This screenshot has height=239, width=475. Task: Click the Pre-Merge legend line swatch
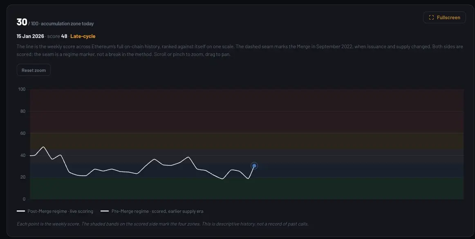(105, 212)
